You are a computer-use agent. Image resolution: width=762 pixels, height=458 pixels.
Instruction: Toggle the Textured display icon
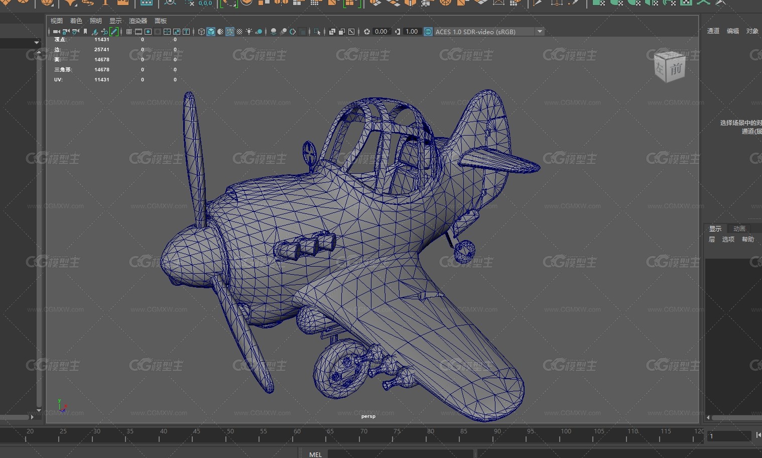[239, 32]
